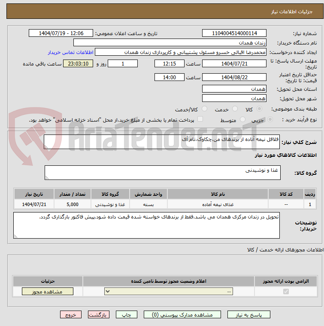The image size is (324, 326).
Task: Click the اعلام وضعیت مجوز توسط تامین کننده header
Action: 169,281
